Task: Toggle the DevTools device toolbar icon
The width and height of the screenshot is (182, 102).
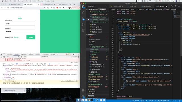Action: (x=4, y=54)
